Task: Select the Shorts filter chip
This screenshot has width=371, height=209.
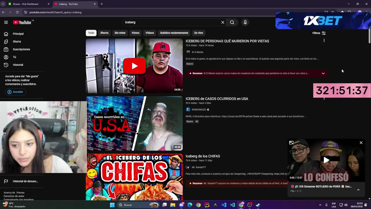Action: click(104, 33)
